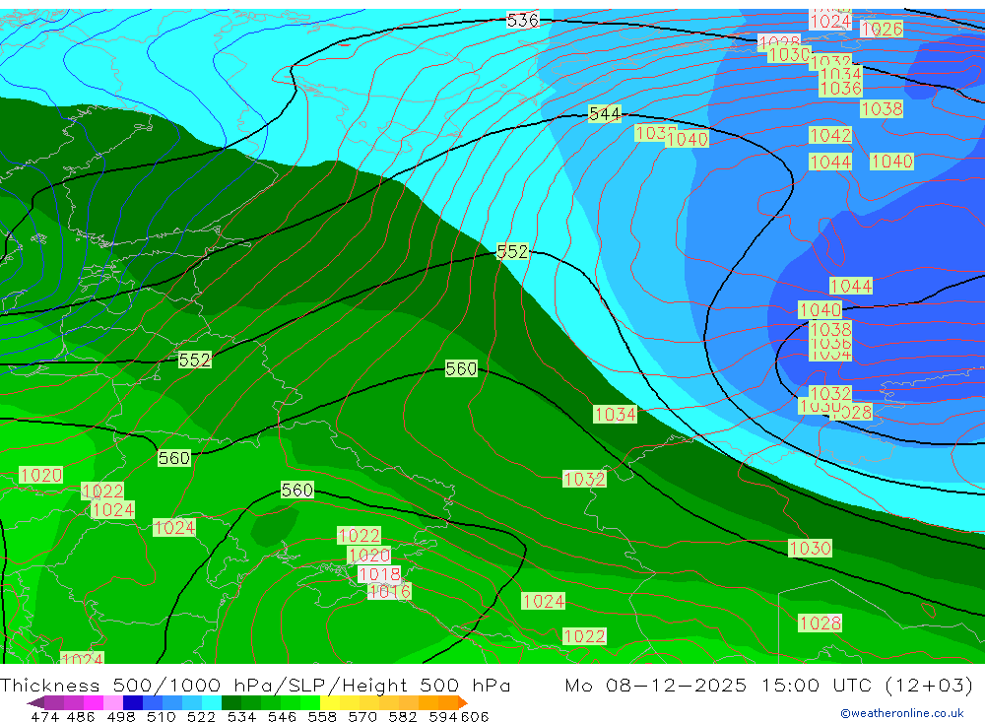Click the 536 height contour label
The height and width of the screenshot is (722, 985).
pyautogui.click(x=523, y=20)
